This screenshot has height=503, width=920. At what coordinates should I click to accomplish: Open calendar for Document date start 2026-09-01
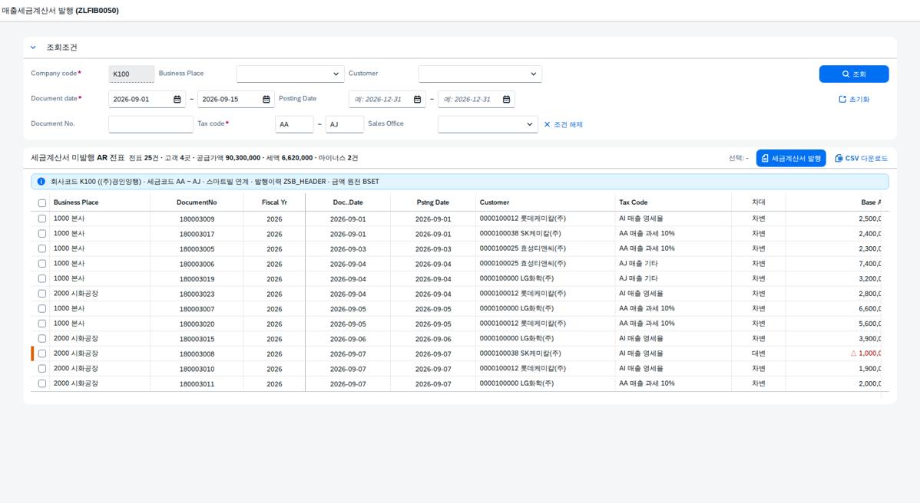[x=177, y=100]
